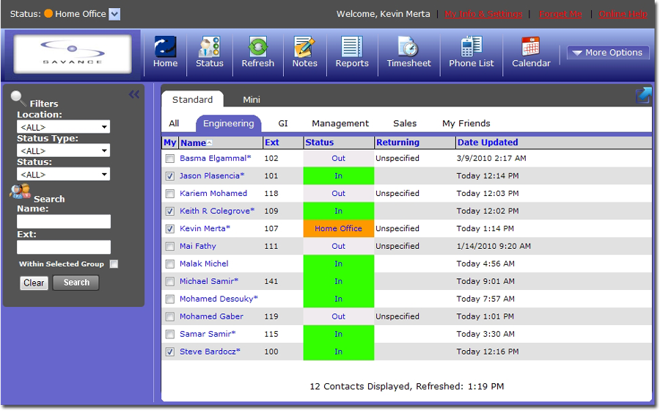Sort by the Returning column header

point(397,142)
